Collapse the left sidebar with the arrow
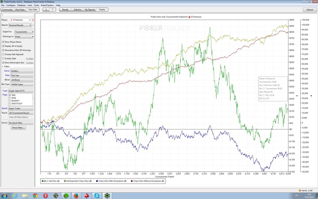Viewport: 318px width, 199px height. (2, 15)
